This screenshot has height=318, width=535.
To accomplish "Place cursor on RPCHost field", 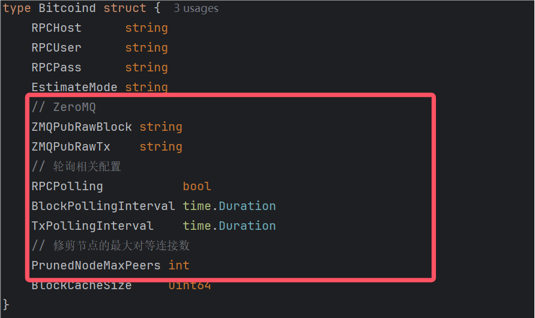I will point(56,28).
